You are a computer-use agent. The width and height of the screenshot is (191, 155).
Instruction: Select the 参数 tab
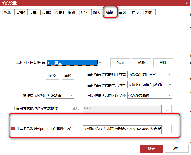148,13
